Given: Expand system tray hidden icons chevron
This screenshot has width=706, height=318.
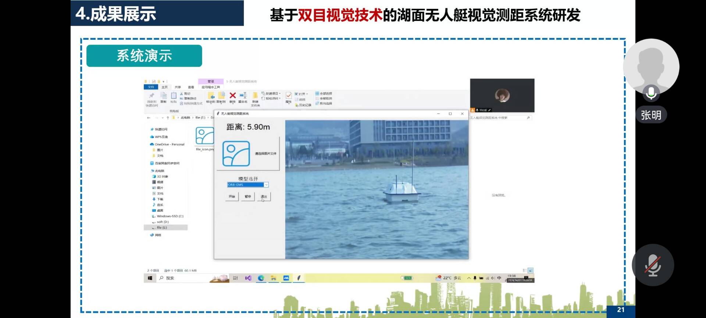Looking at the screenshot, I should (469, 278).
